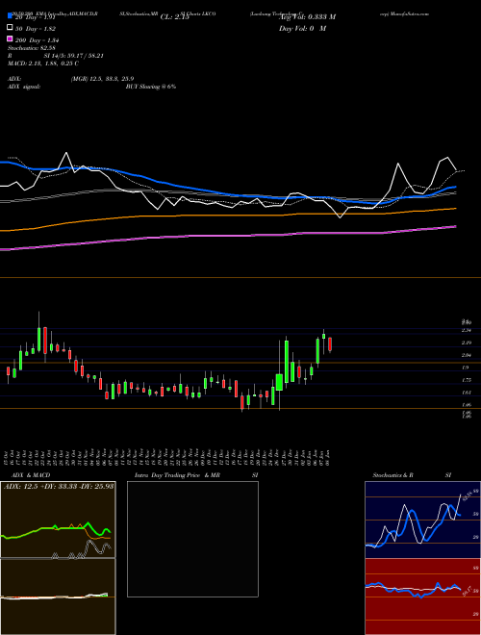
Task: Click the 1.9 price axis label
Action: (466, 368)
